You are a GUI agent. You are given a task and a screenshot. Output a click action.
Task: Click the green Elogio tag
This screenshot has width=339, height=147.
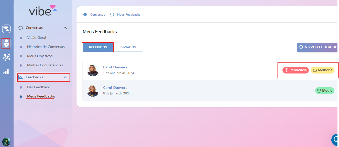[x=325, y=90]
